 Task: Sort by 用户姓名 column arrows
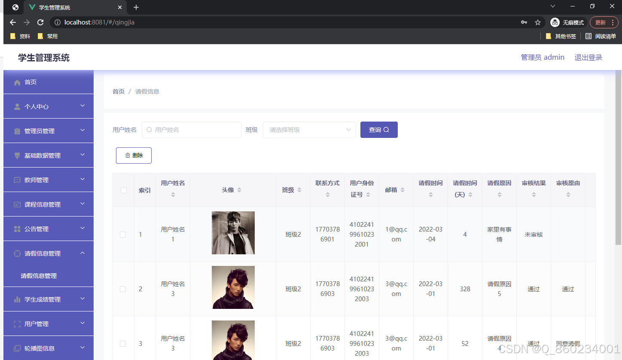coord(173,195)
